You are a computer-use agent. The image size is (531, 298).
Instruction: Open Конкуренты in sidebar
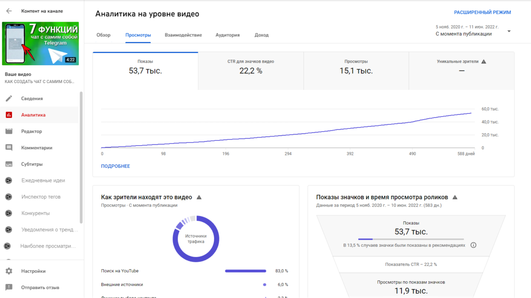(x=35, y=213)
